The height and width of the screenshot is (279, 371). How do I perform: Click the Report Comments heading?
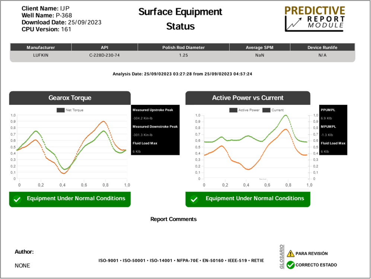(173, 219)
